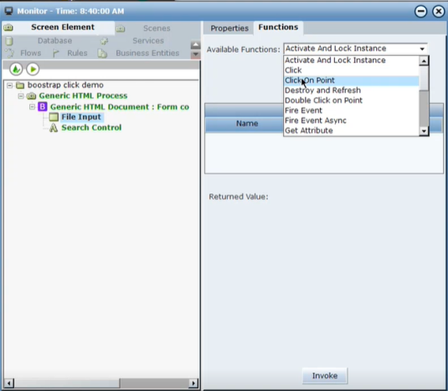Open the Scenes section
This screenshot has width=448, height=391.
tap(157, 28)
